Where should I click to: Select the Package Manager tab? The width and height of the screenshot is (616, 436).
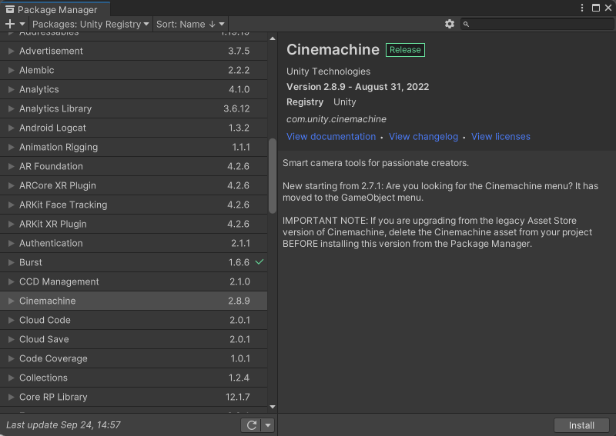55,9
